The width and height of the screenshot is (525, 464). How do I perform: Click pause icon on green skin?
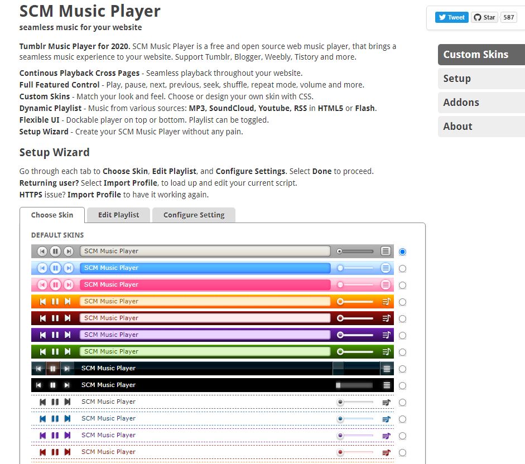pyautogui.click(x=55, y=351)
